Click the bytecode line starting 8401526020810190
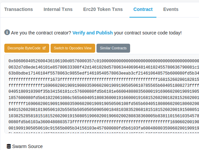 104,110
